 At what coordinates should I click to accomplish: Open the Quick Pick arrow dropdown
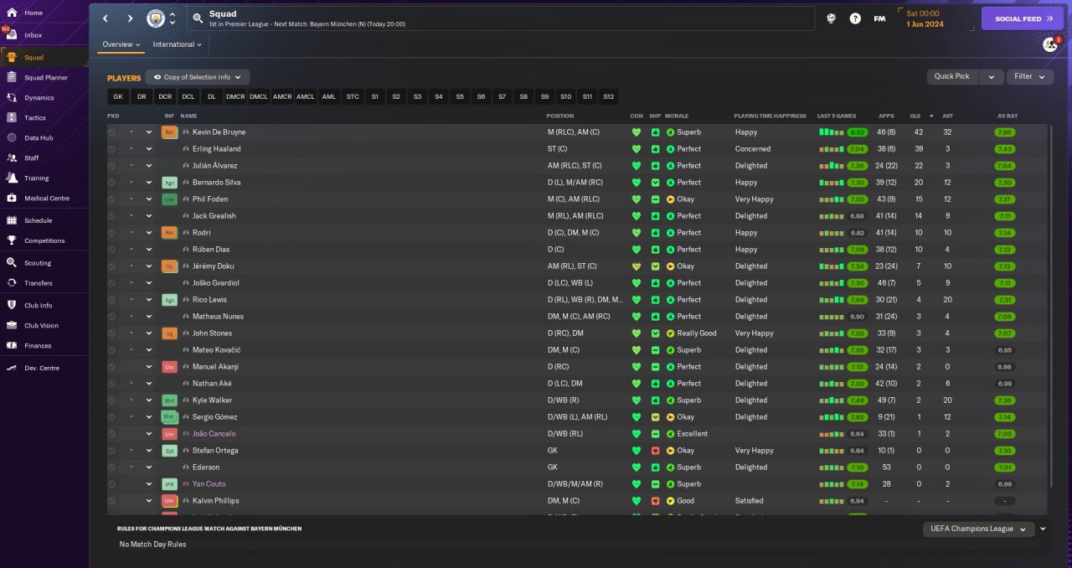coord(991,76)
